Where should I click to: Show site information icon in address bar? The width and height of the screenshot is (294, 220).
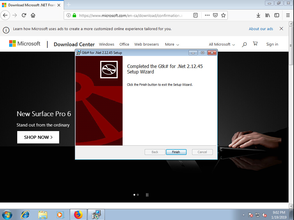pyautogui.click(x=69, y=15)
